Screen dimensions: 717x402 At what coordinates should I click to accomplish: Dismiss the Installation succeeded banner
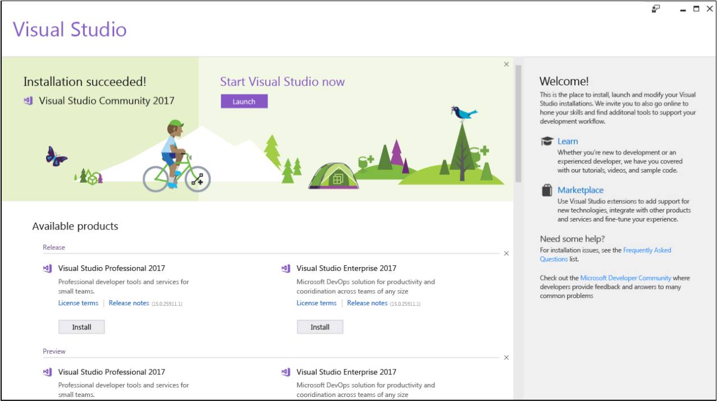[x=506, y=65]
